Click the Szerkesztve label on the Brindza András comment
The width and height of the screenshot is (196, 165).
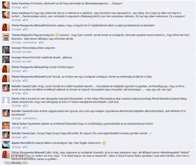coord(30,118)
